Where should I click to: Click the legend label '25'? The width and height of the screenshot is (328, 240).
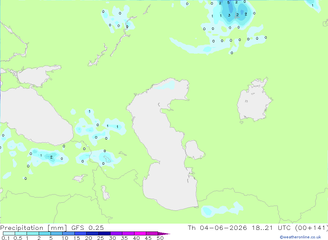[101, 238]
